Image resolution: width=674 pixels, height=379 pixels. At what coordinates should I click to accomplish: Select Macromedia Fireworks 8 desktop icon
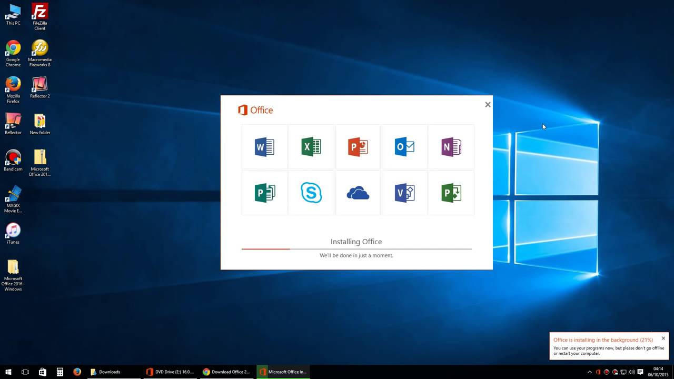coord(40,54)
